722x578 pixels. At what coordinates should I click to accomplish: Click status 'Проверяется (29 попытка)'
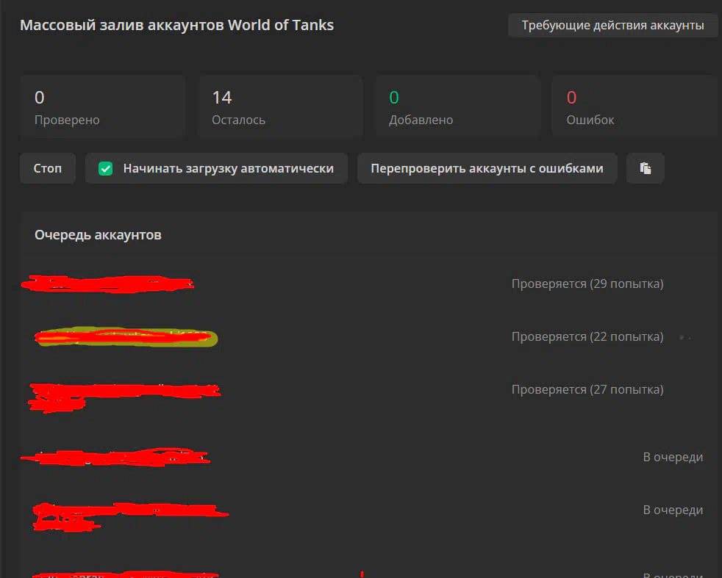click(x=587, y=283)
